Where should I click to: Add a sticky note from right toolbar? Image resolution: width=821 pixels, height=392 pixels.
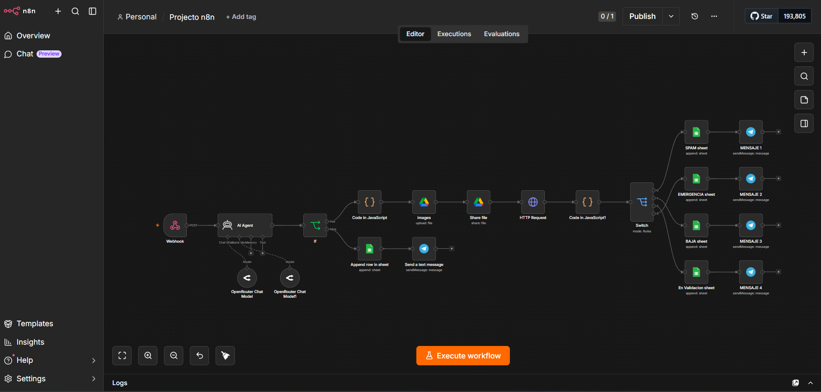coord(804,100)
